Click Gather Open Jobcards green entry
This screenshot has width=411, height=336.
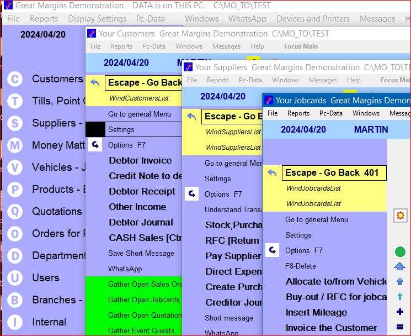[x=143, y=300]
